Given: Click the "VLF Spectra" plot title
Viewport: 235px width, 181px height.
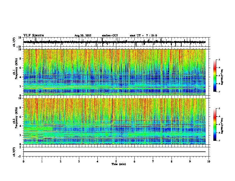Looking at the screenshot, I should click(34, 35).
